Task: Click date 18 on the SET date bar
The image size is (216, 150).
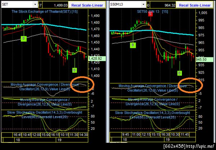Action: tap(18, 140)
